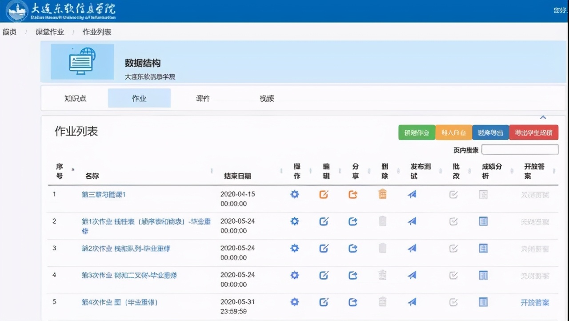Click the share icon for 第三章习题课1
The height and width of the screenshot is (321, 569).
click(x=353, y=194)
